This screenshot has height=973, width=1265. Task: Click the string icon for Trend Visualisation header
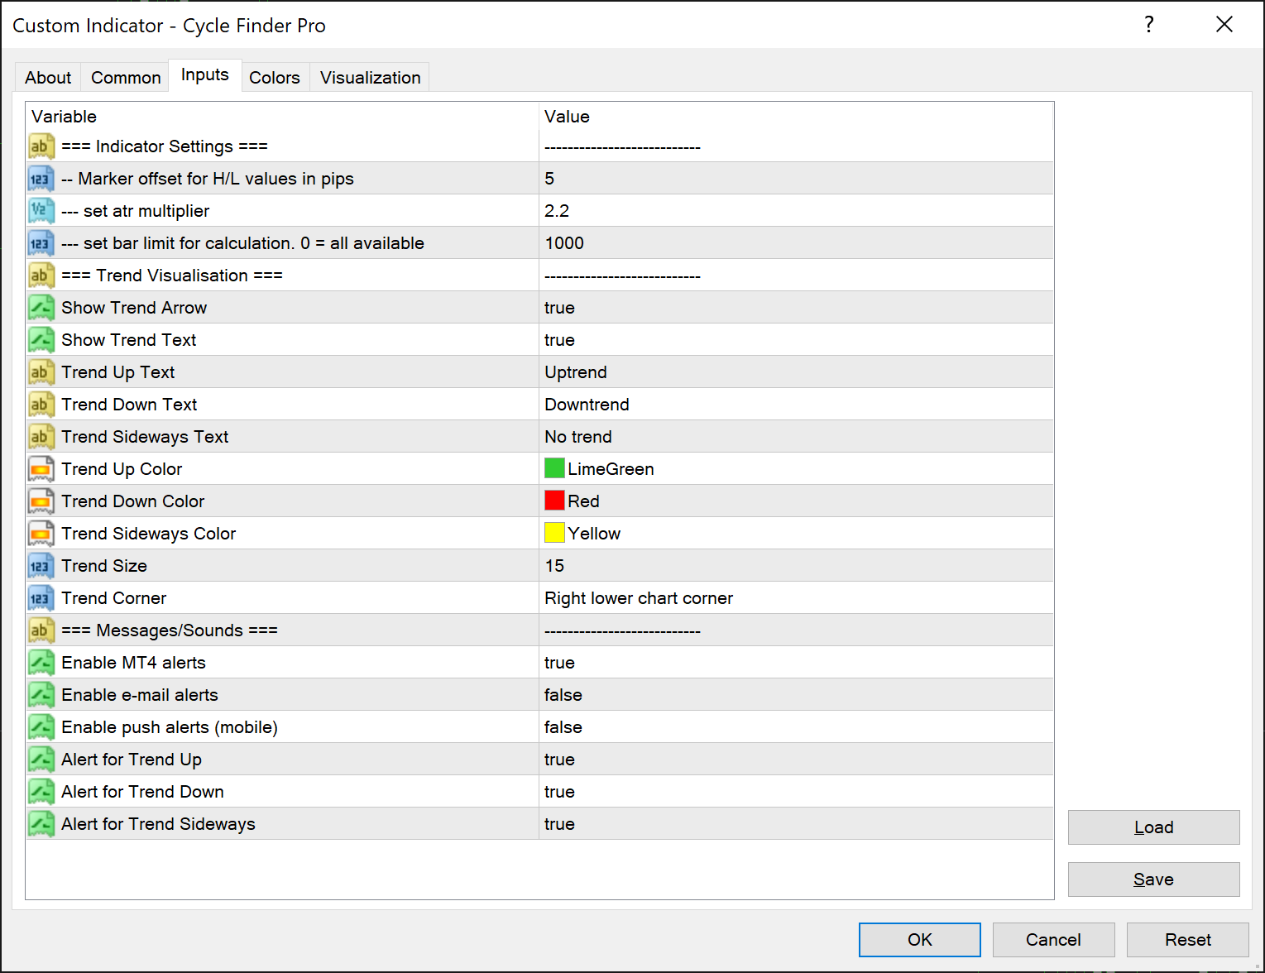coord(41,276)
